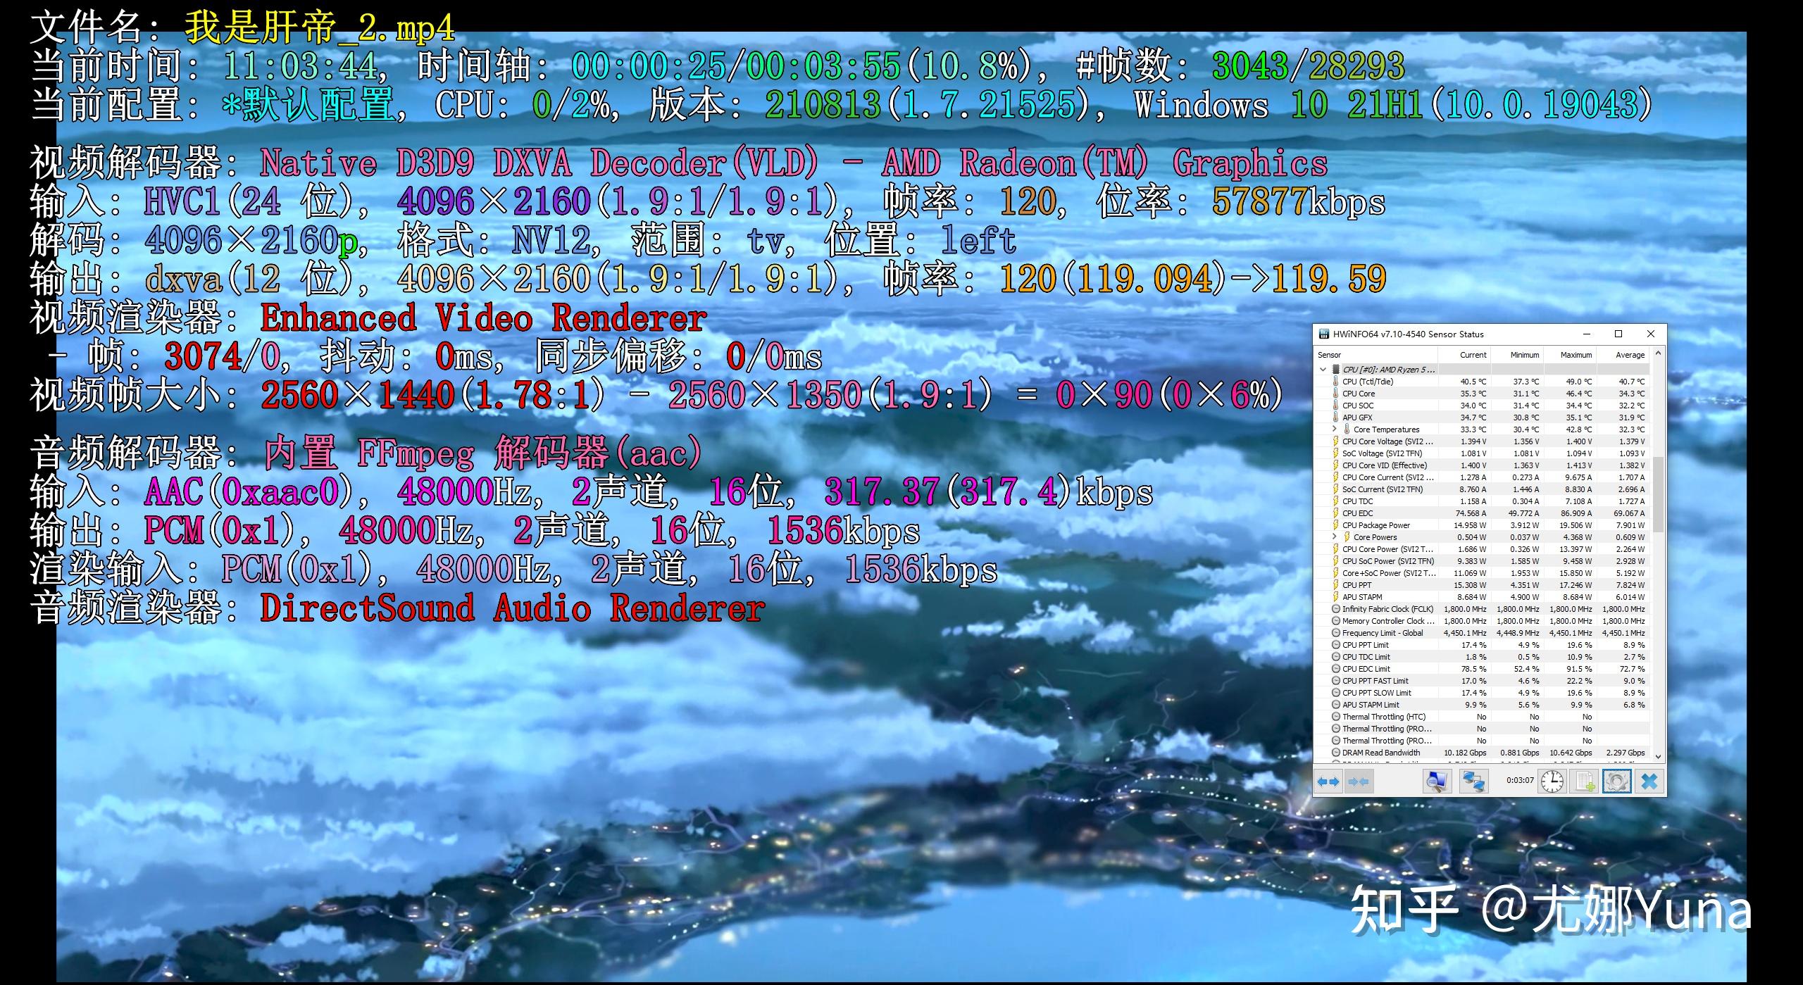Open sensor settings with the gear icon
1803x985 pixels.
coord(1617,782)
